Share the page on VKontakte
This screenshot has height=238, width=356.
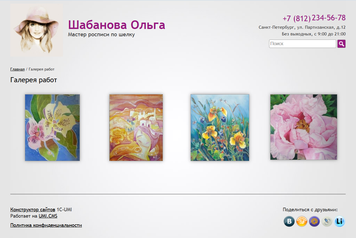coord(289,222)
